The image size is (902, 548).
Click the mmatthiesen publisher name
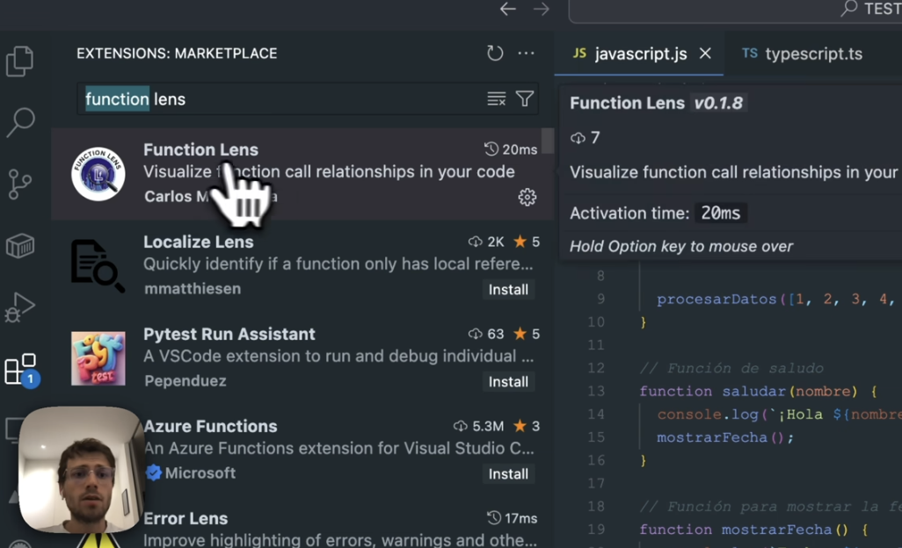click(193, 288)
